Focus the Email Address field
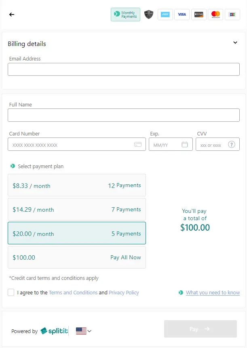 124,69
